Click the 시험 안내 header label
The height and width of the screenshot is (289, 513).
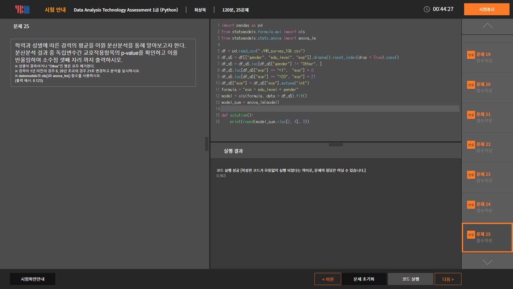(55, 10)
